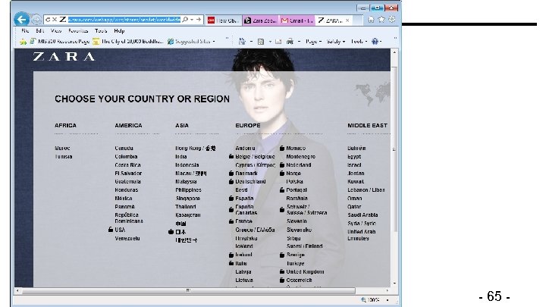Click the zoom magnifier icon in status bar

(x=363, y=299)
